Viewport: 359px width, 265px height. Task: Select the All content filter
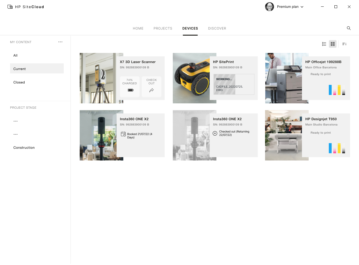(15, 55)
